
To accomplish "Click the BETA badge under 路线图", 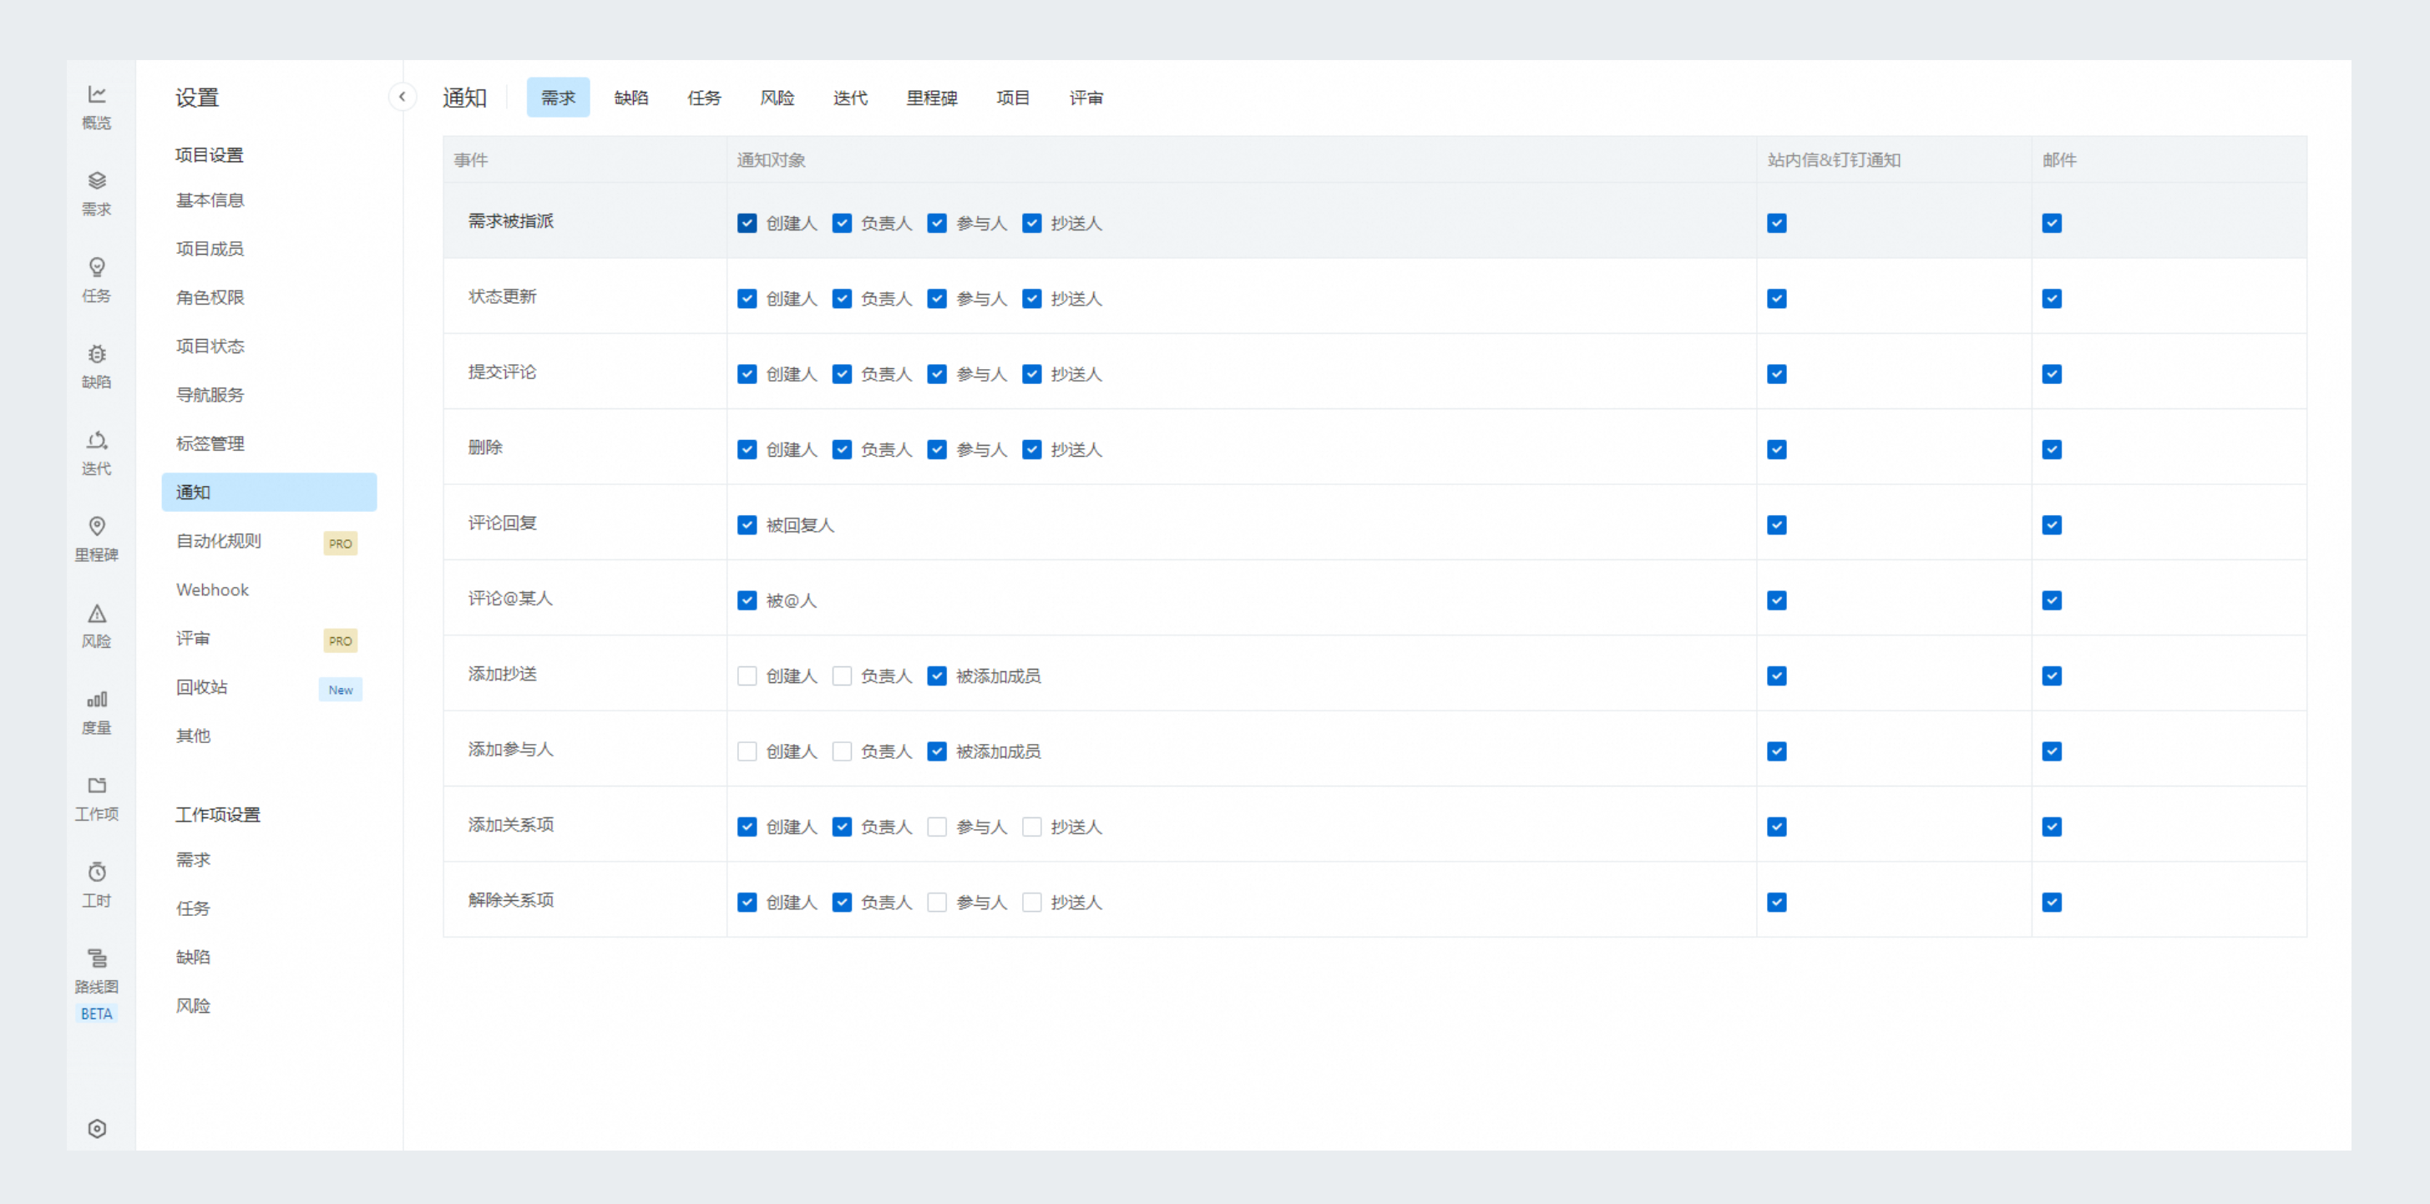I will pos(96,1014).
